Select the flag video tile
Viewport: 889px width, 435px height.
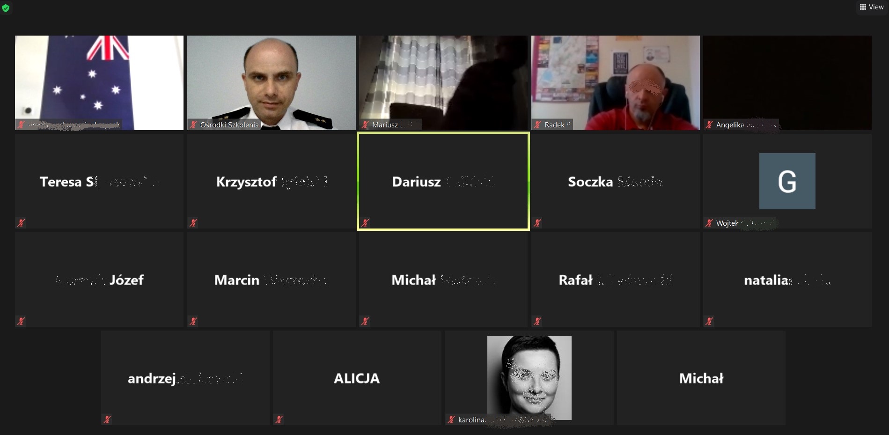(x=99, y=82)
